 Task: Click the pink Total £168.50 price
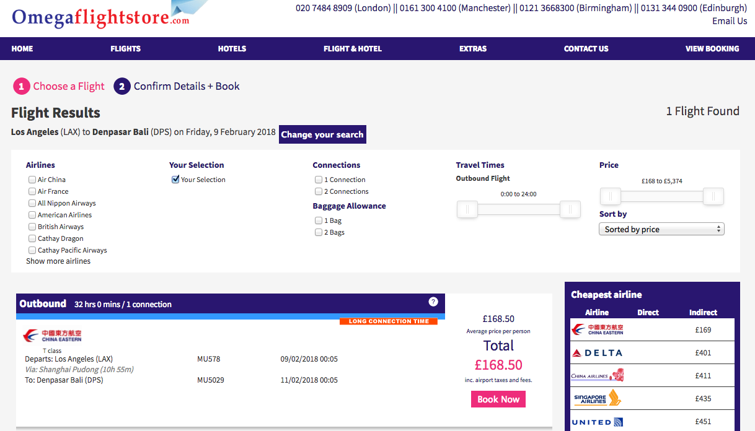click(498, 365)
